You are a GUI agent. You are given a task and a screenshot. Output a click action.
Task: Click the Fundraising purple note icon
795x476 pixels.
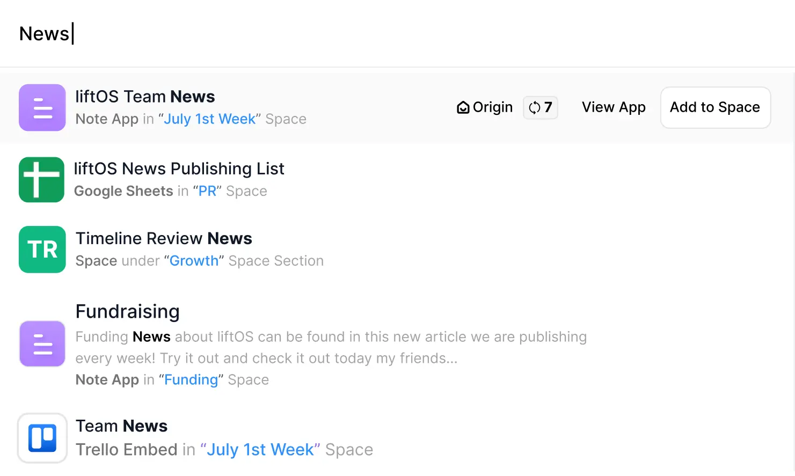click(42, 344)
